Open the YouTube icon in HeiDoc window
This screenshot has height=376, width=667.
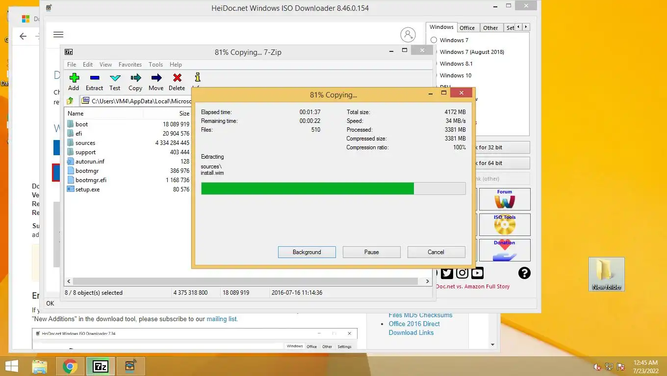click(x=477, y=273)
